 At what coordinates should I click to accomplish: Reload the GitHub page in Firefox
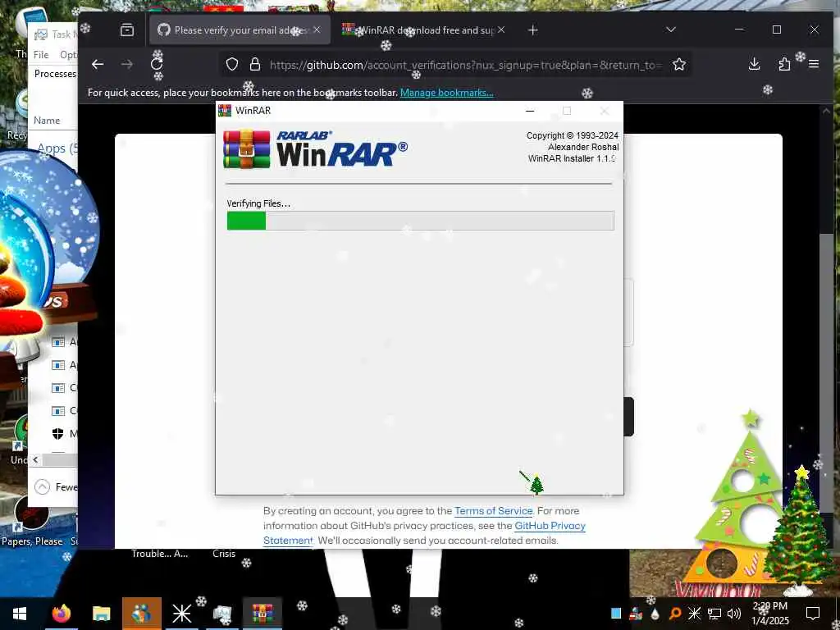(x=157, y=64)
